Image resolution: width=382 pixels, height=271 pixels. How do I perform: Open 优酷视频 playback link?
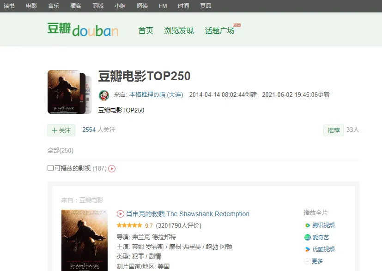point(323,249)
